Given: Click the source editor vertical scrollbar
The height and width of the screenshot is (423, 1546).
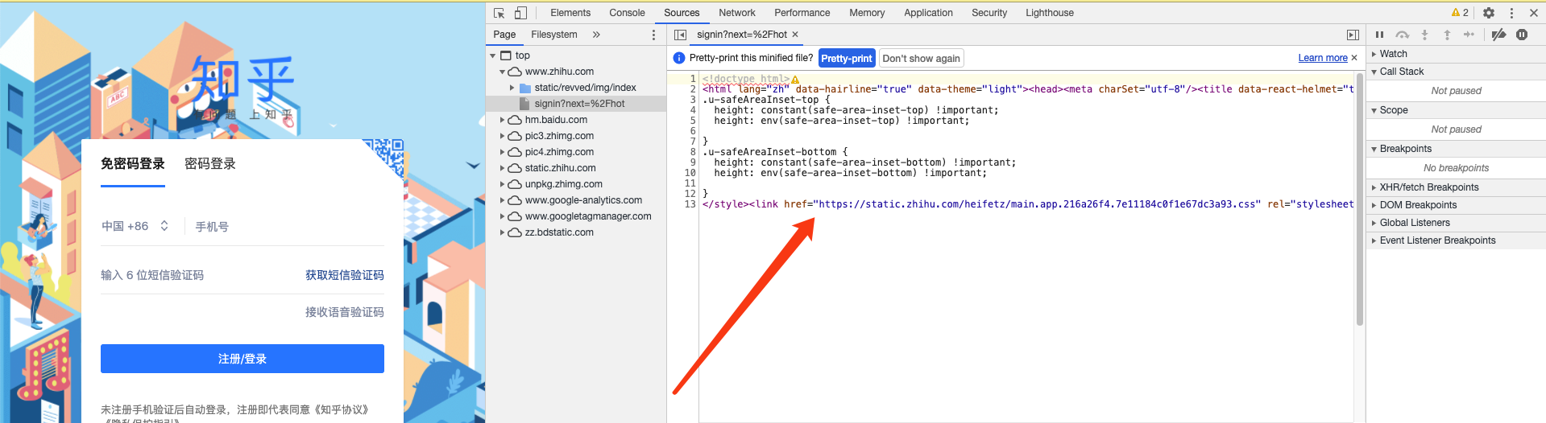Looking at the screenshot, I should (1359, 199).
